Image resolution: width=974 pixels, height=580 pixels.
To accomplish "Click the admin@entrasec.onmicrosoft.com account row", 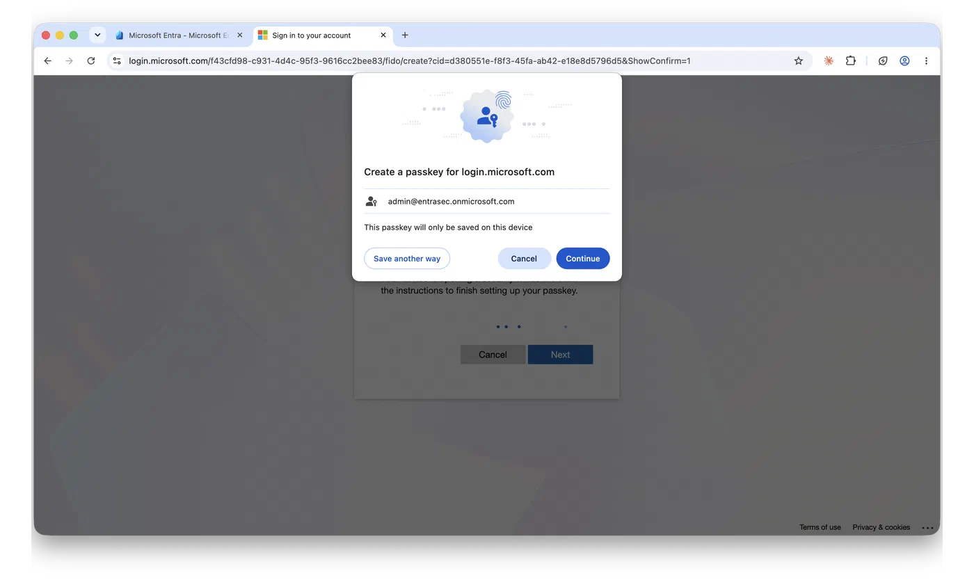I will (x=486, y=202).
